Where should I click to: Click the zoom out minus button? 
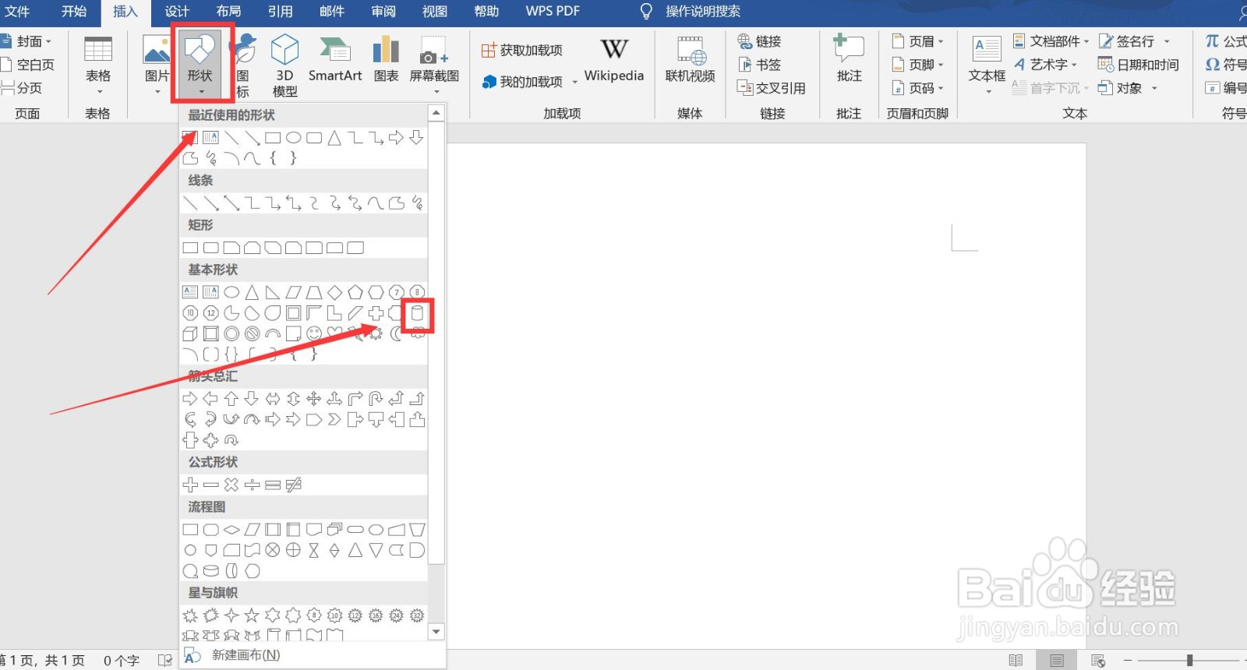1128,661
